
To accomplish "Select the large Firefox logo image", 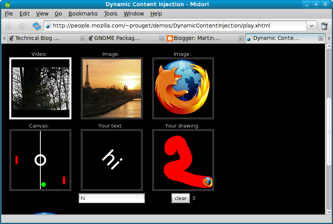I will click(183, 88).
